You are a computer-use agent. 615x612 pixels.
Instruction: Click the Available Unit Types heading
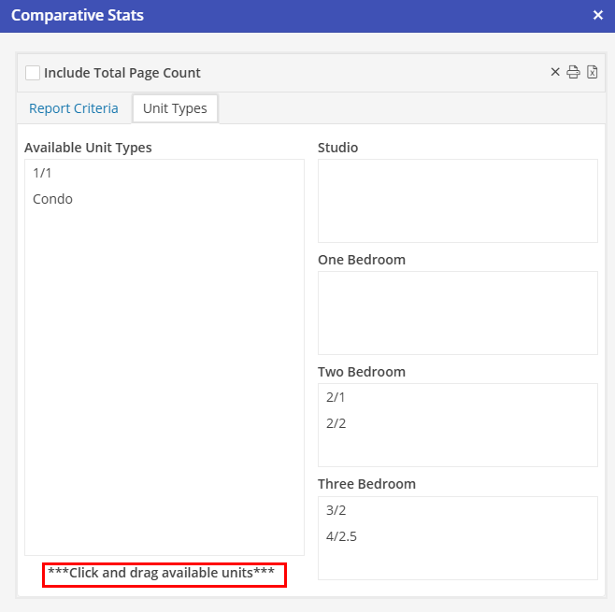[x=88, y=148]
